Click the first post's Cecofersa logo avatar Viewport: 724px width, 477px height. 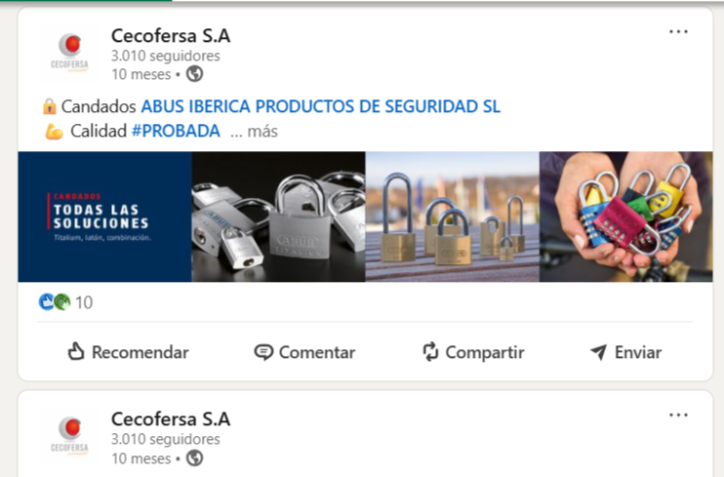[x=69, y=52]
